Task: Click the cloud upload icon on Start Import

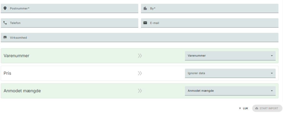Action: point(257,108)
